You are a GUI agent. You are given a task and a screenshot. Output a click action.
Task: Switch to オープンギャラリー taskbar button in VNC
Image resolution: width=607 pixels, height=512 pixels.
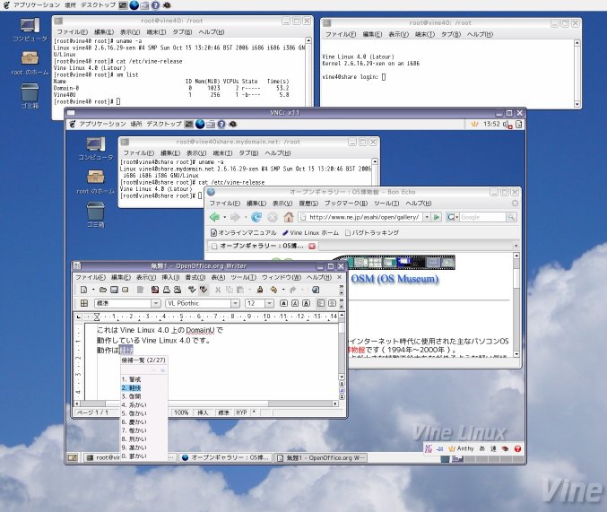coord(225,458)
